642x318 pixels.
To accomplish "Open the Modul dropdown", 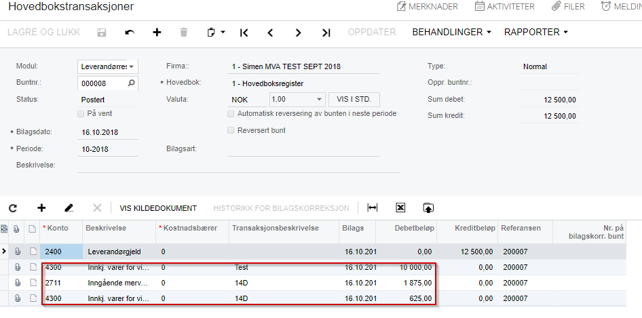I will (x=133, y=66).
